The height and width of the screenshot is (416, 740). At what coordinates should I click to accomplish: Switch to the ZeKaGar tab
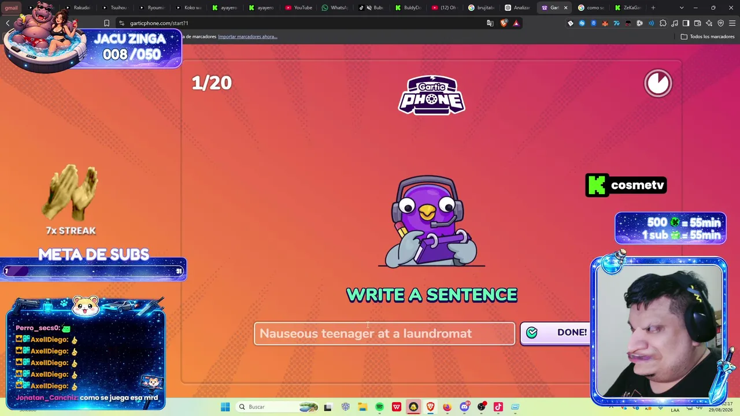628,8
